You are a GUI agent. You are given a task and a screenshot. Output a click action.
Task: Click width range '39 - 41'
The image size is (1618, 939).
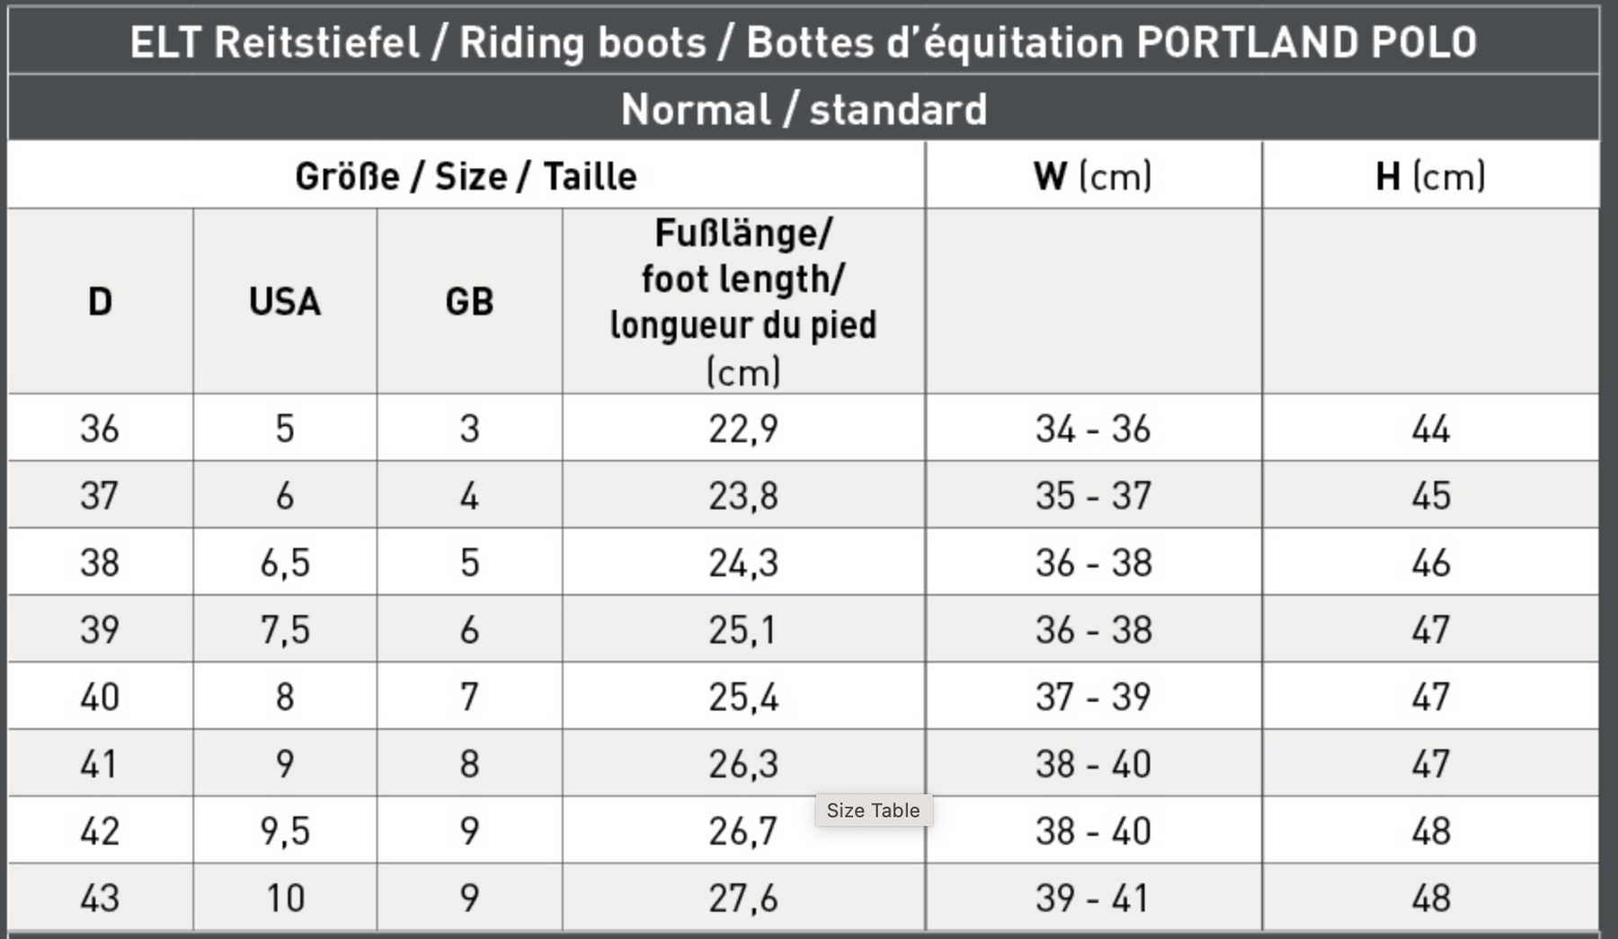tap(1093, 898)
